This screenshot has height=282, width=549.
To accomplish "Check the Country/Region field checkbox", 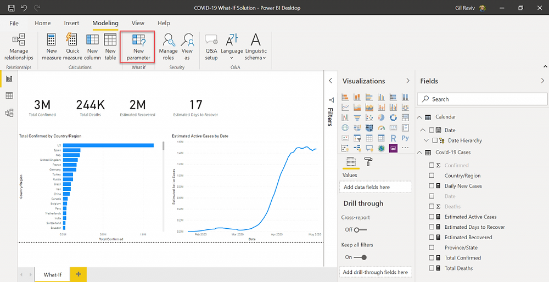I will pos(432,176).
